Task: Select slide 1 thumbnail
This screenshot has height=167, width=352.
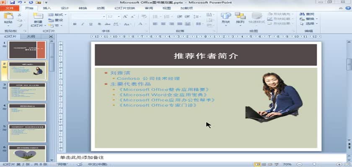Action: [27, 50]
